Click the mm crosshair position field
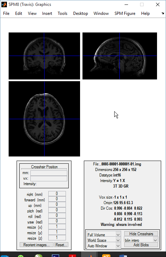The image size is (166, 257). 49,173
